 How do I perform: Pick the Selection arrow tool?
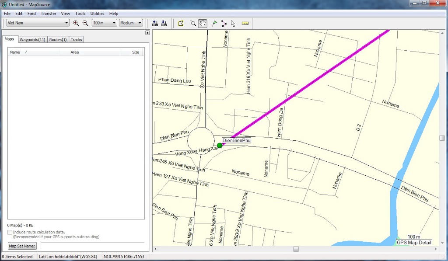233,24
